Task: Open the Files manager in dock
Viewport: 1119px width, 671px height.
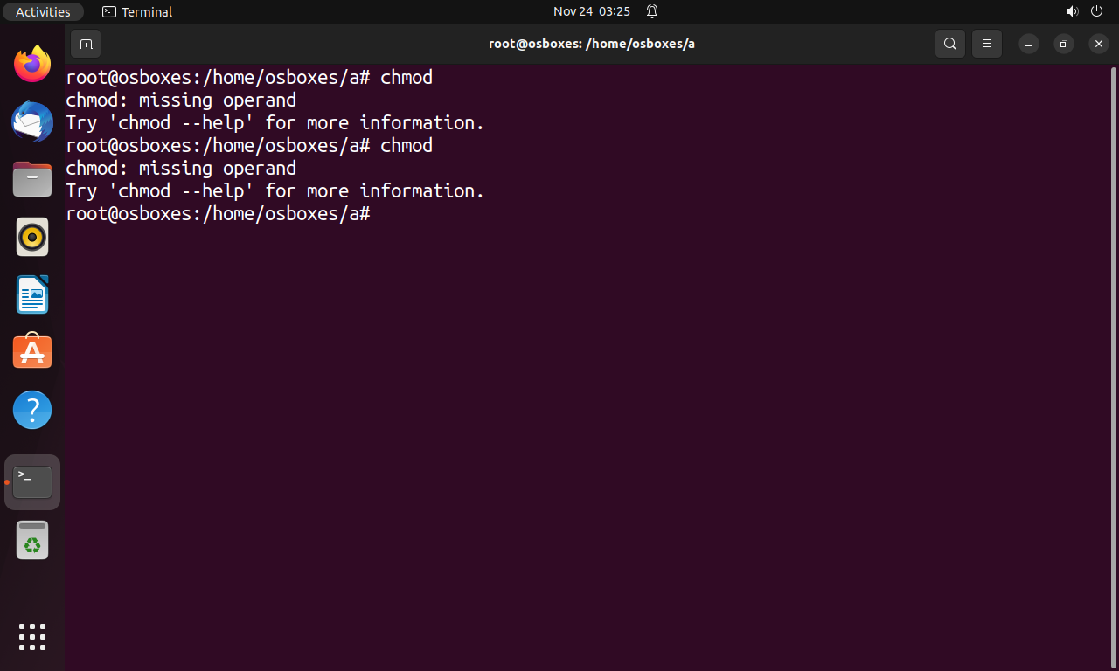Action: pyautogui.click(x=32, y=179)
